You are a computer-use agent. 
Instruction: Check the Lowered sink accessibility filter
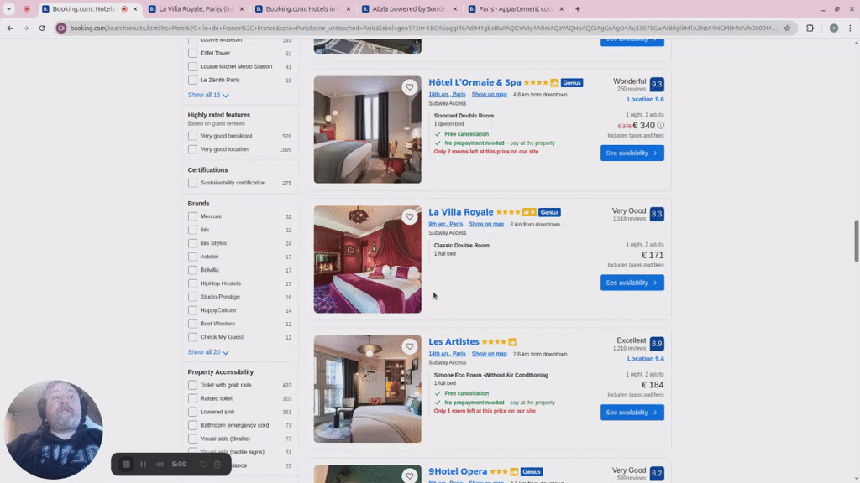coord(192,412)
